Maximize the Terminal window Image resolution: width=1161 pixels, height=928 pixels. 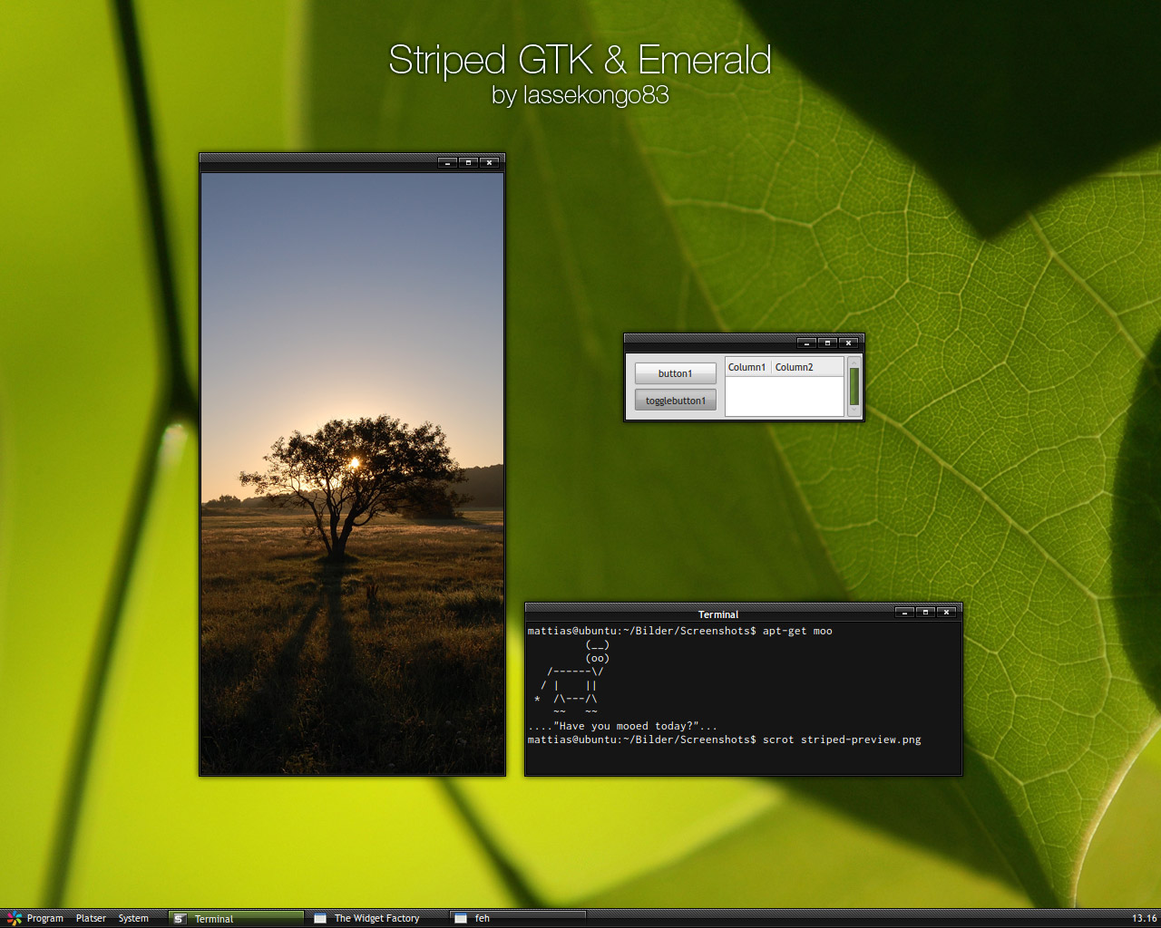[x=925, y=613]
